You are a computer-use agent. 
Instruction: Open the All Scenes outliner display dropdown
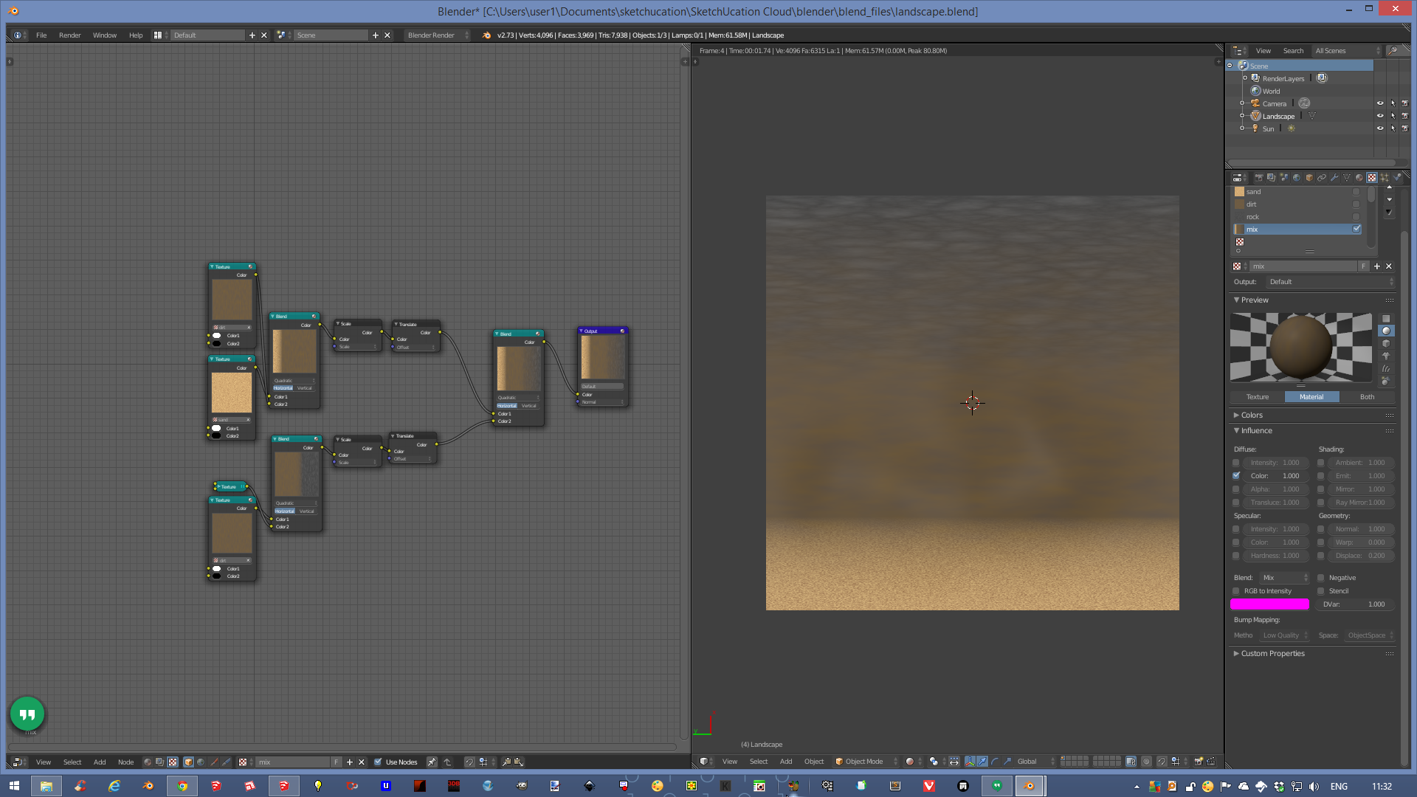point(1347,51)
